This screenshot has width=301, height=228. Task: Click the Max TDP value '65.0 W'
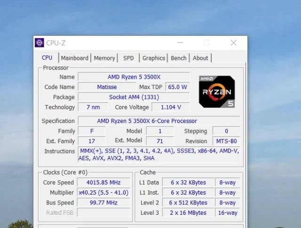coord(177,87)
